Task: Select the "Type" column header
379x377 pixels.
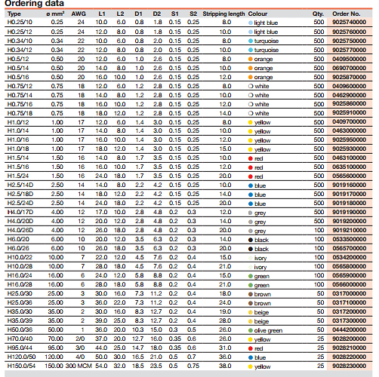Action: pos(14,14)
